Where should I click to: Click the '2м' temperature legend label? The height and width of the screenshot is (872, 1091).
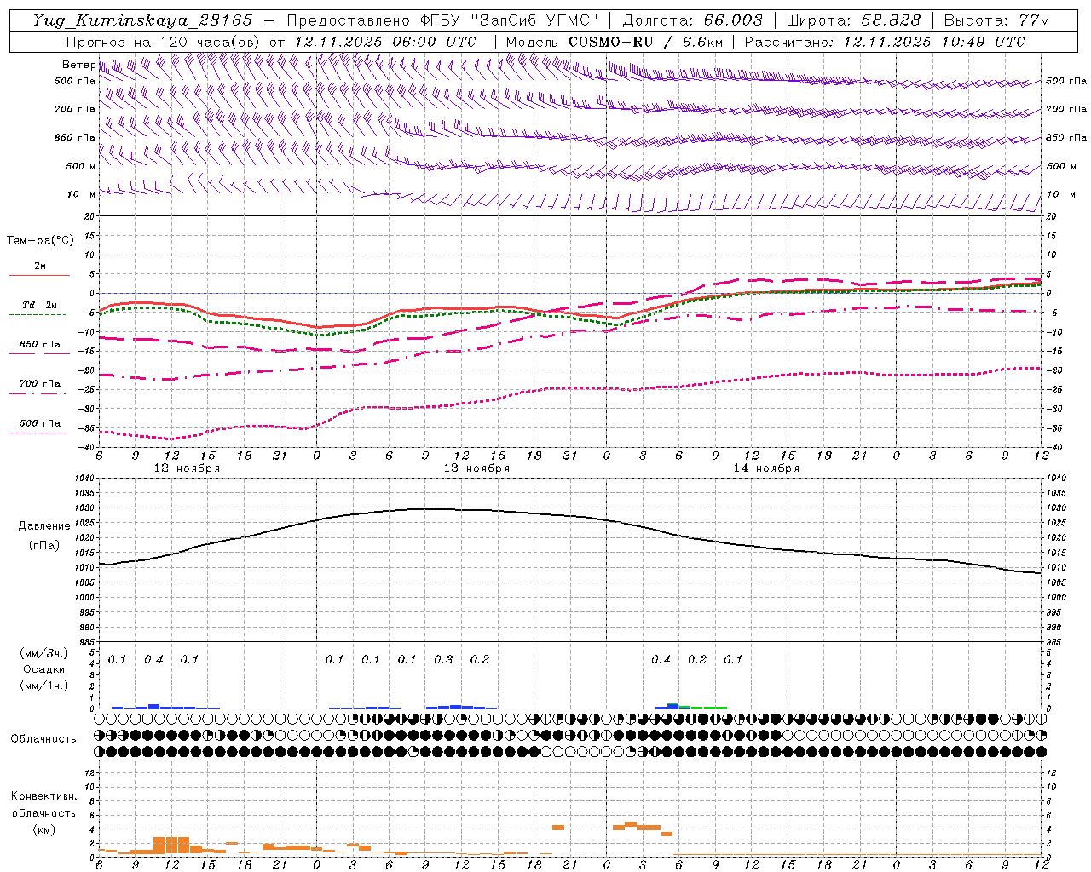tap(39, 267)
